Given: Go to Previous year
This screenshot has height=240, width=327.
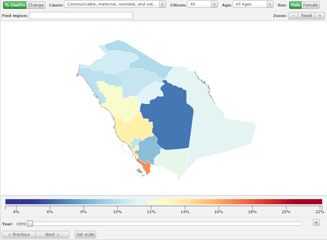Looking at the screenshot, I should click(19, 234).
